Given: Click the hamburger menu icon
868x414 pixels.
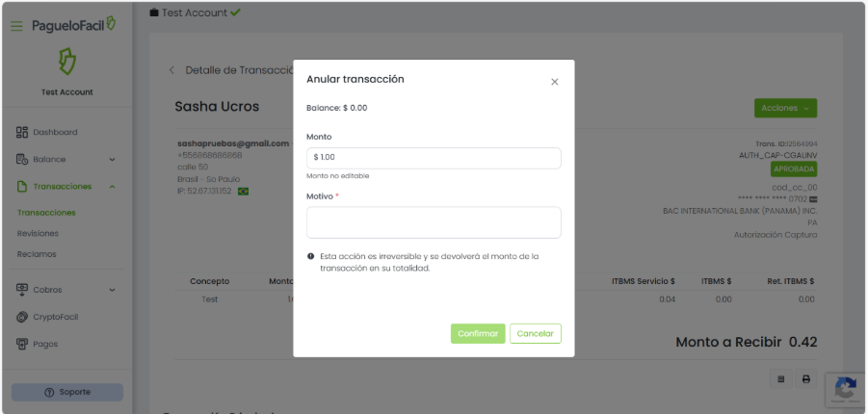Looking at the screenshot, I should point(16,26).
